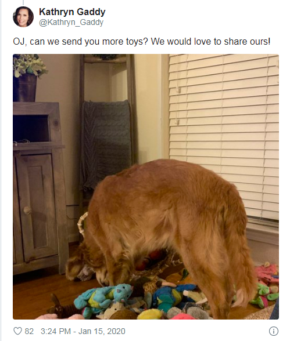
Task: Click the wooden cabinet door in photo
Action: (x=36, y=206)
